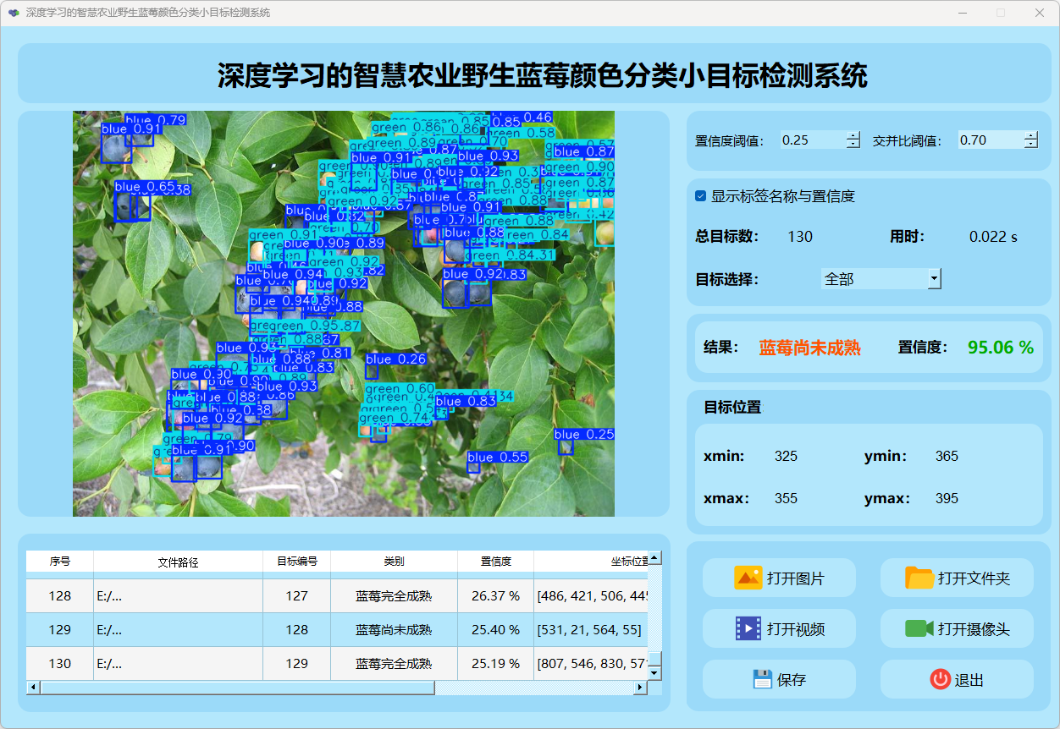Minimize the detection system window
This screenshot has height=729, width=1060.
click(x=963, y=13)
